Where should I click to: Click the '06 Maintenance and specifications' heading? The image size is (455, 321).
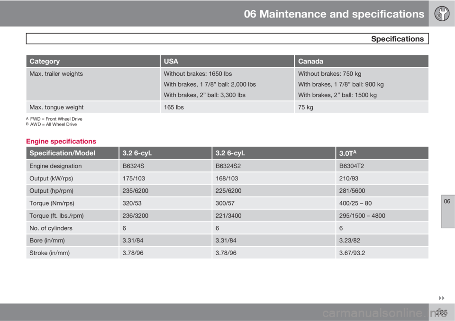[x=334, y=14]
